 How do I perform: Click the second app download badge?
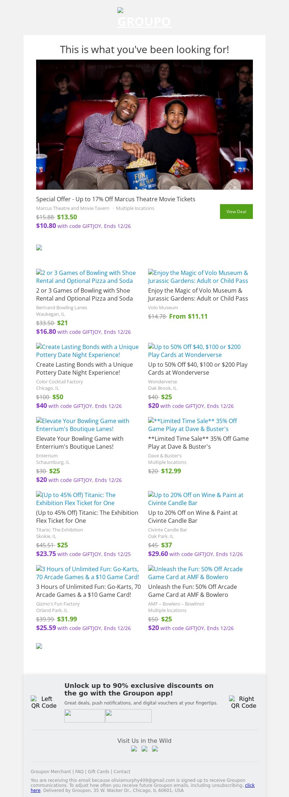128,716
